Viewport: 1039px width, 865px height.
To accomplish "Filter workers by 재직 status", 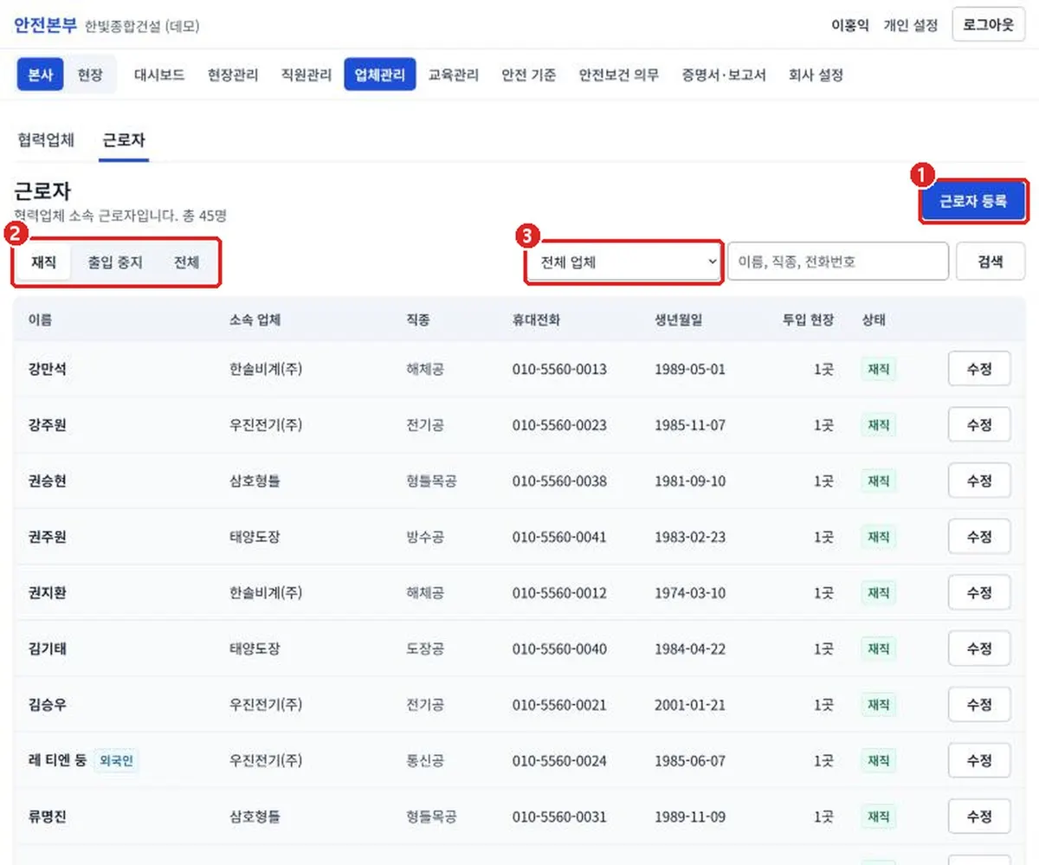I will (43, 262).
